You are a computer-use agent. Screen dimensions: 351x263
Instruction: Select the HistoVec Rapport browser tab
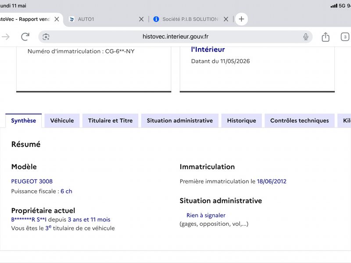(30, 19)
